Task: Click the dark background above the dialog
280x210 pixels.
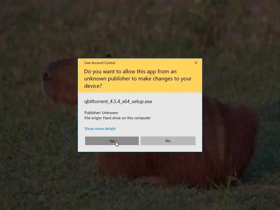Action: pyautogui.click(x=140, y=28)
